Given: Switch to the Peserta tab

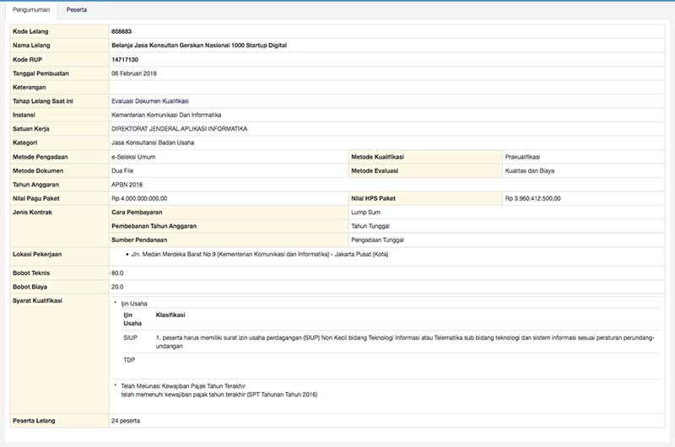Looking at the screenshot, I should tap(77, 10).
